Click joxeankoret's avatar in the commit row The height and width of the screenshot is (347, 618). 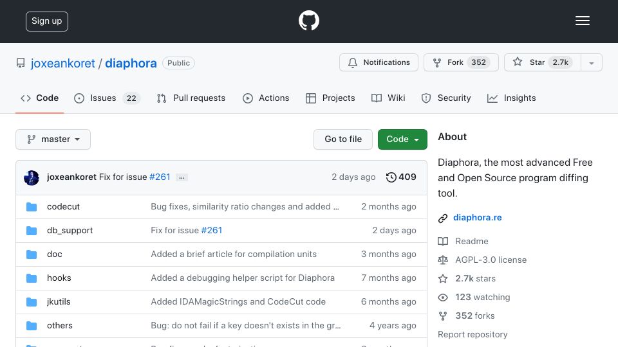(32, 178)
